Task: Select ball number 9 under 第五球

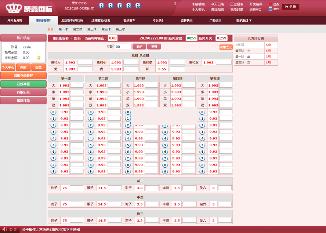Action: pyautogui.click(x=202, y=171)
